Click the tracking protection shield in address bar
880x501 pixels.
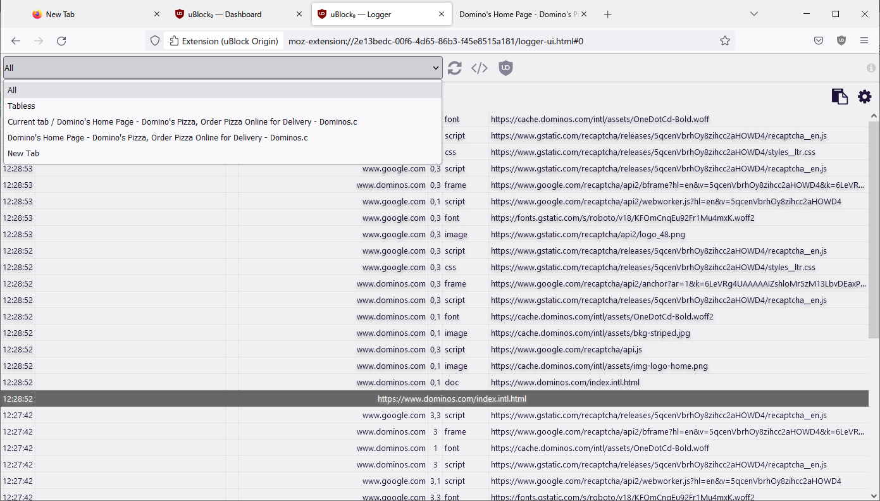(x=154, y=40)
